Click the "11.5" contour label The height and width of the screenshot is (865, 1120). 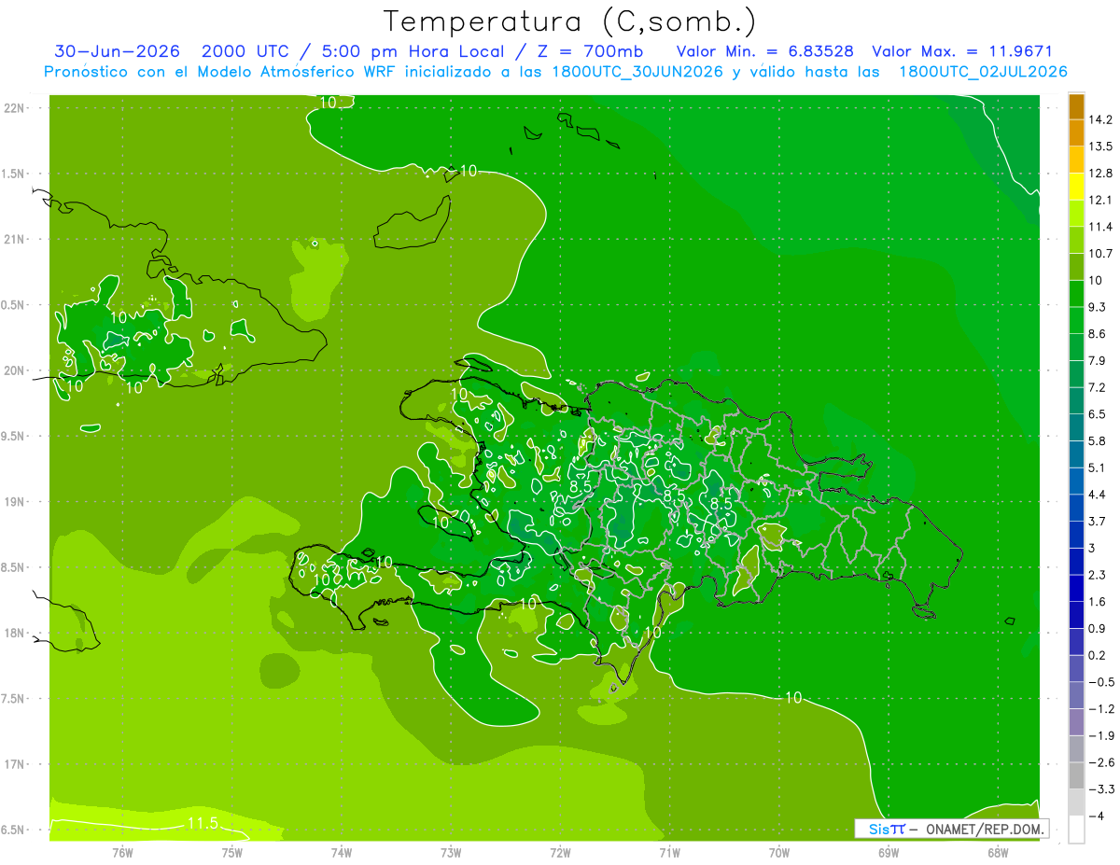point(203,823)
